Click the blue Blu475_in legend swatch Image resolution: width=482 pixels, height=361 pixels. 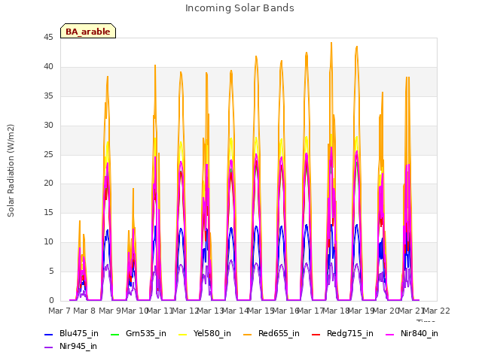click(49, 334)
